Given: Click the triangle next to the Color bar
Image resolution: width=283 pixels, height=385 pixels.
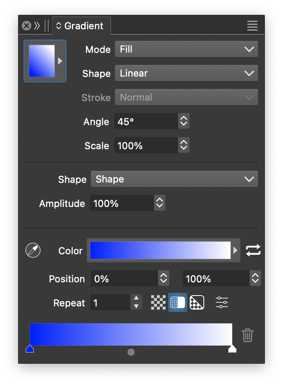Looking at the screenshot, I should (236, 251).
